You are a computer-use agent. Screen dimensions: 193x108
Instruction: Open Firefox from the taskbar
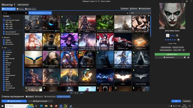tap(56, 106)
